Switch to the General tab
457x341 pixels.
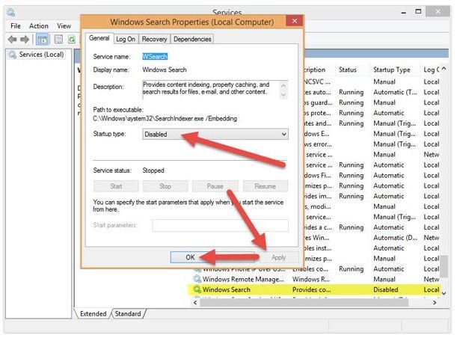pos(99,38)
